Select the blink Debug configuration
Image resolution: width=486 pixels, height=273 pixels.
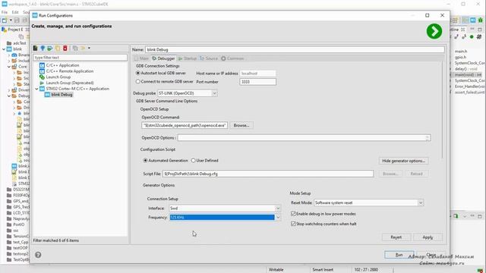point(62,95)
